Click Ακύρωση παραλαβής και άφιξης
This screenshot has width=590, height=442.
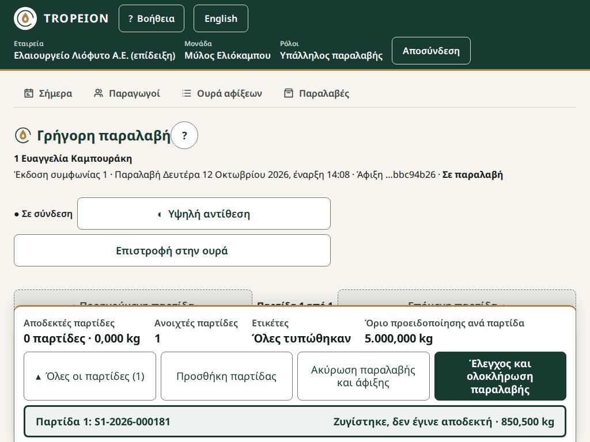pyautogui.click(x=364, y=376)
